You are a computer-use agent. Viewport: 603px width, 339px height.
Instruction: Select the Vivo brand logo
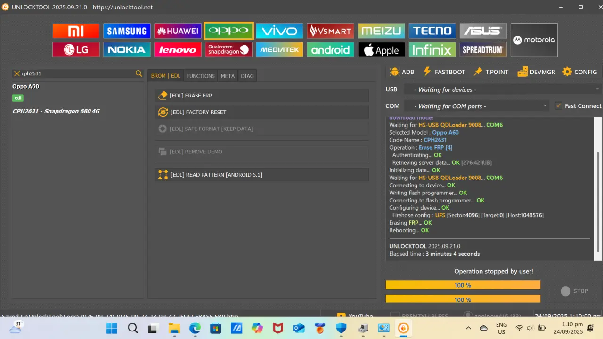pyautogui.click(x=279, y=31)
